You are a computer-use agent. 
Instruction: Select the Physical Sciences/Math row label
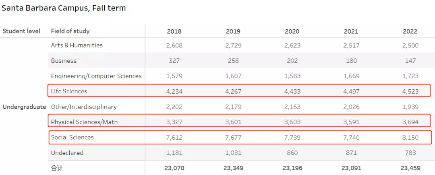point(84,122)
